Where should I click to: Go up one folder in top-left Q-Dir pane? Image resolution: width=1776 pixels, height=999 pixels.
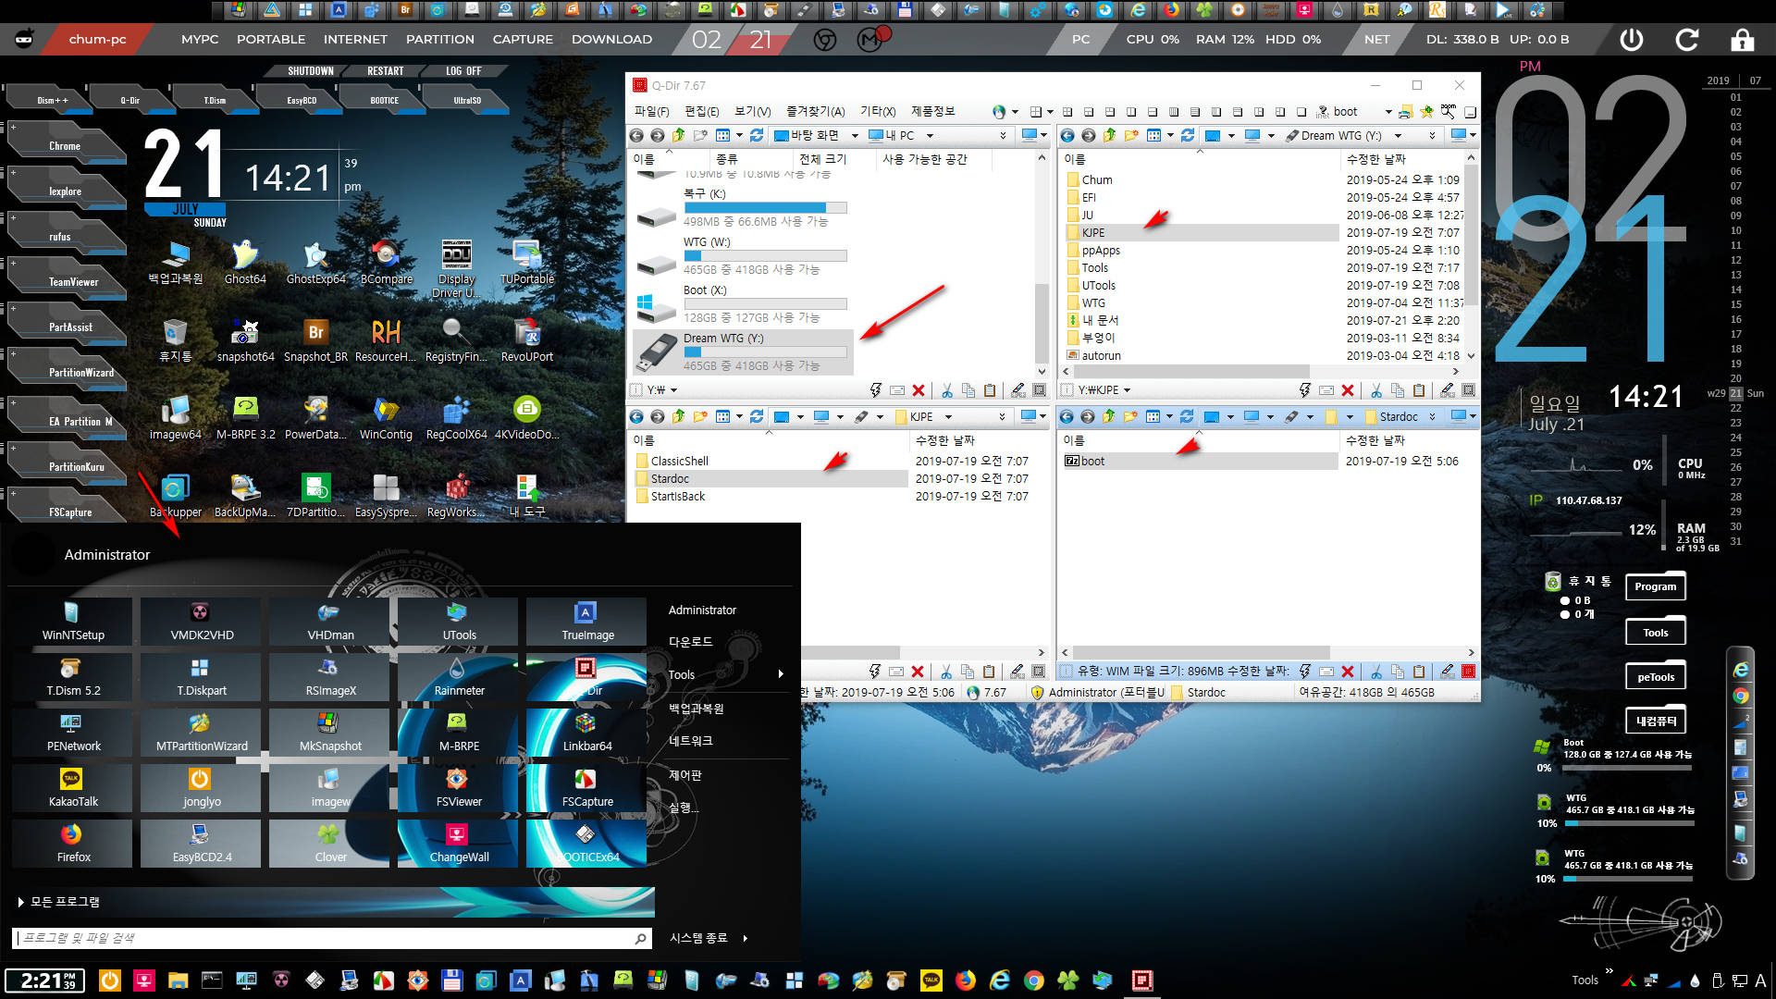coord(678,135)
